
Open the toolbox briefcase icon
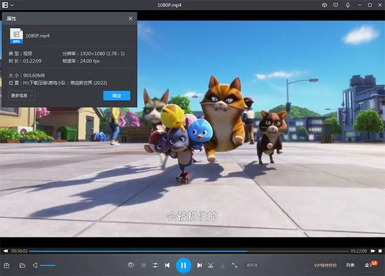click(x=7, y=266)
